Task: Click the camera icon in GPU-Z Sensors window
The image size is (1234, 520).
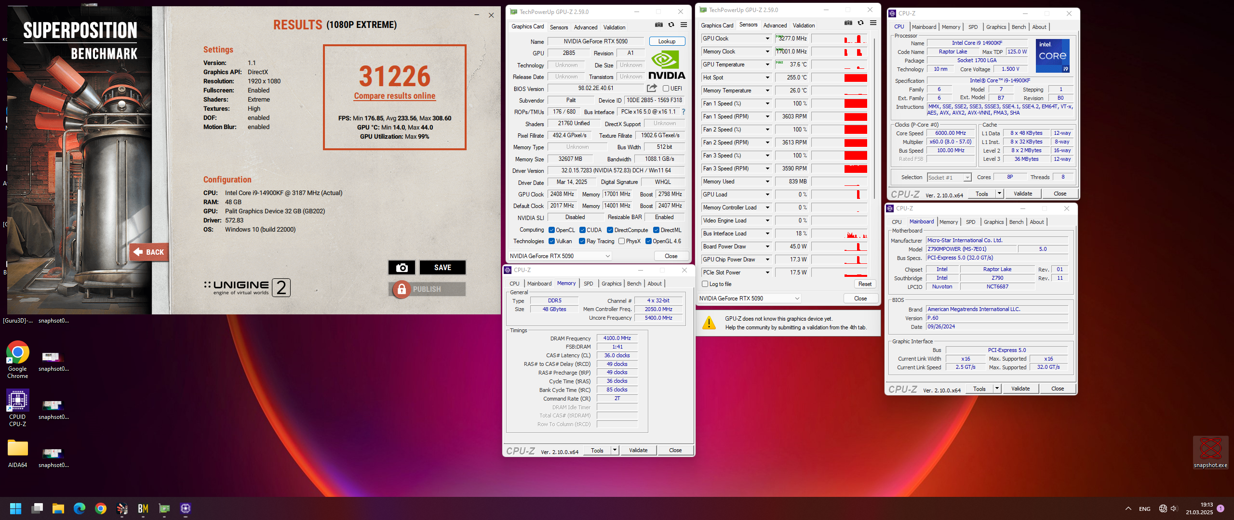Action: [x=848, y=23]
